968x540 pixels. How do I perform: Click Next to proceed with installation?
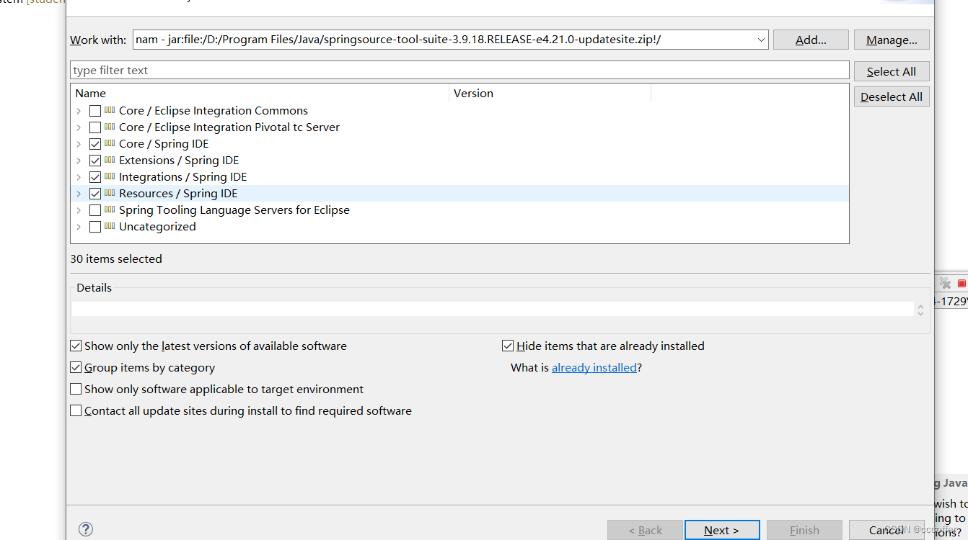[x=722, y=529]
